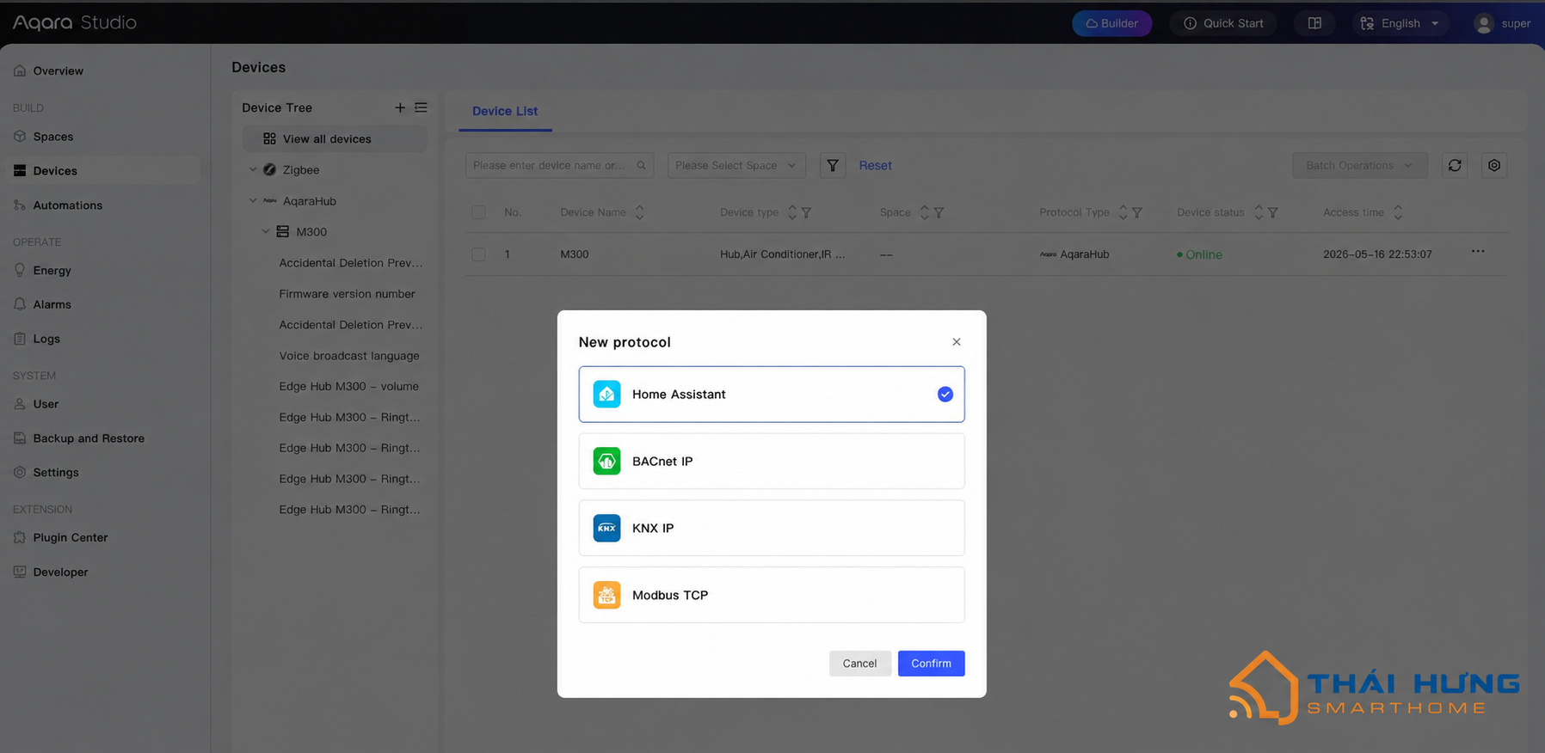
Task: Open the Builder mode
Action: 1111,23
